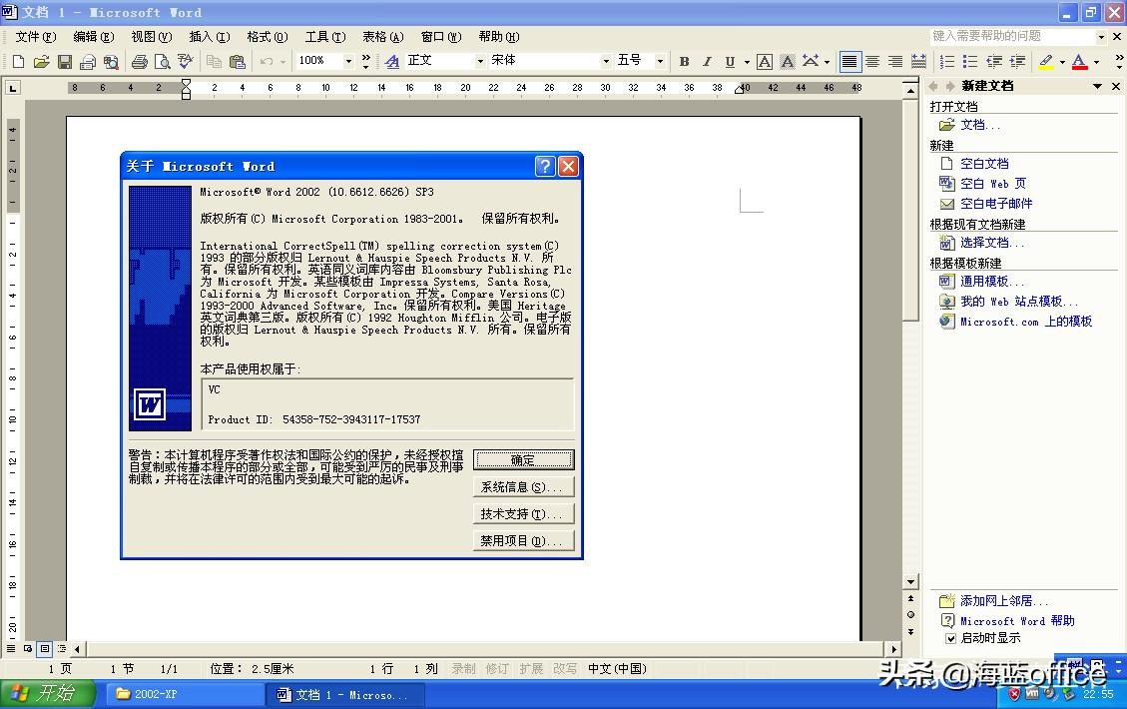
Task: Click the 添加网上邻居 link
Action: (x=1004, y=601)
